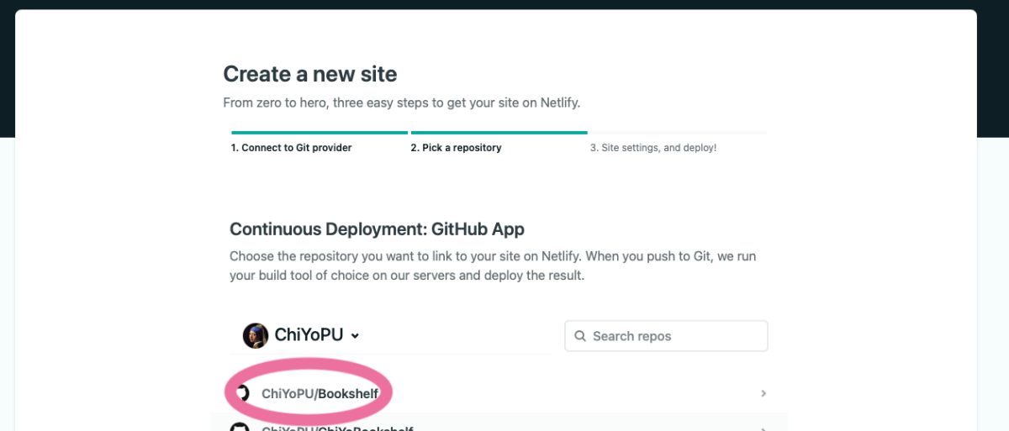Image resolution: width=1009 pixels, height=431 pixels.
Task: Click the Create a new site heading
Action: tap(309, 74)
